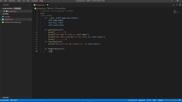Change line endings via CRLF
The width and height of the screenshot is (182, 102).
point(154,100)
